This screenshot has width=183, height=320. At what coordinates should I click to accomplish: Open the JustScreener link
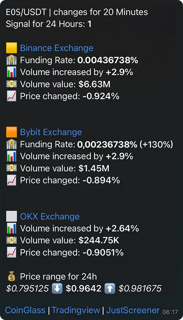pyautogui.click(x=133, y=310)
